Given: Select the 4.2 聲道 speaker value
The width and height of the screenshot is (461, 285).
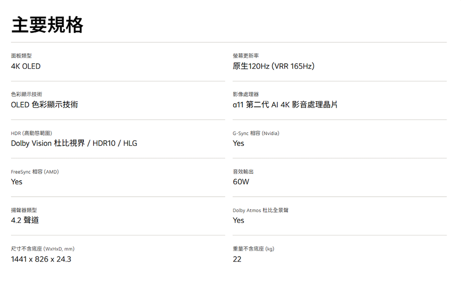Looking at the screenshot, I should click(25, 220).
